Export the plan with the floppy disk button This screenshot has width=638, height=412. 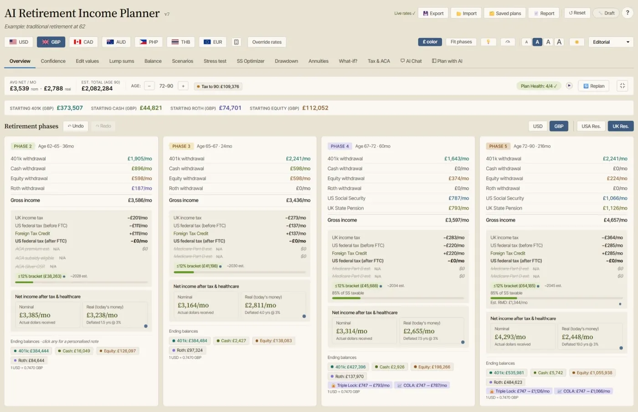[x=433, y=13]
